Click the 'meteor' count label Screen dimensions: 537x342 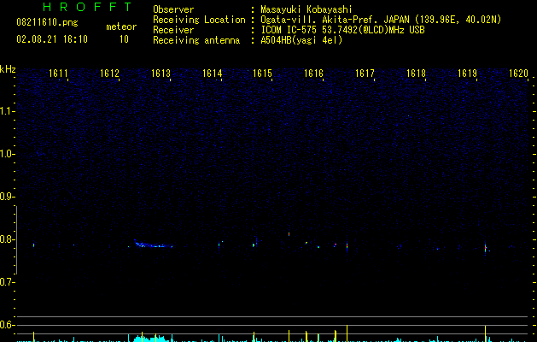pos(121,27)
